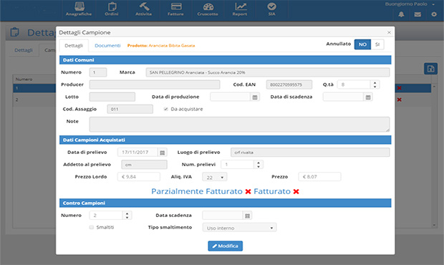The width and height of the screenshot is (444, 265).
Task: Click the Cod. EAN field
Action: [289, 85]
